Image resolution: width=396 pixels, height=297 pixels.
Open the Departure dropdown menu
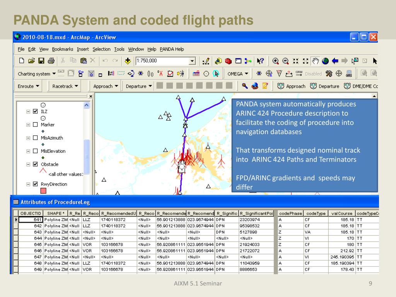[139, 86]
